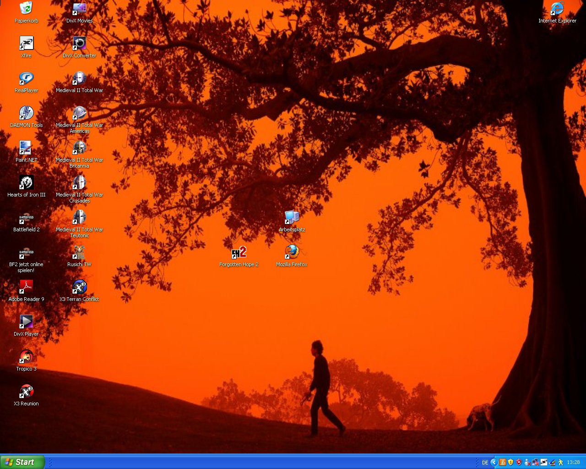Start Mozilla Firefox from the desktop
586x469 pixels.
(292, 252)
